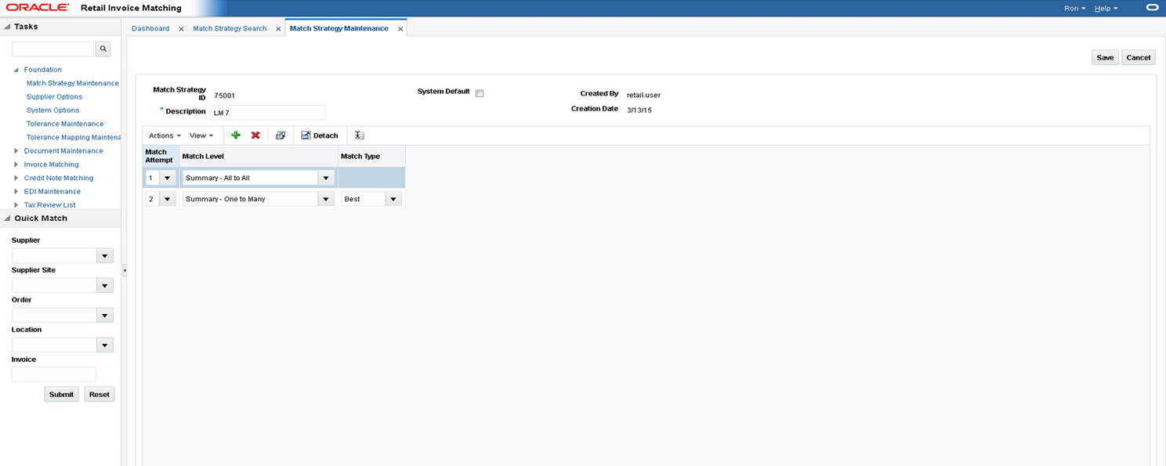Expand the Credit Note Matching node
Screen dimensions: 1166x466
pyautogui.click(x=16, y=178)
